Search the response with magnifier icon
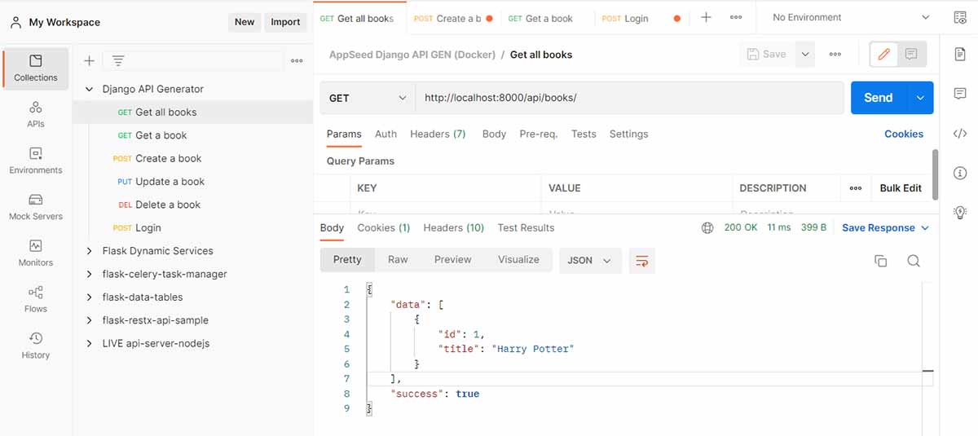The height and width of the screenshot is (436, 978). [914, 261]
